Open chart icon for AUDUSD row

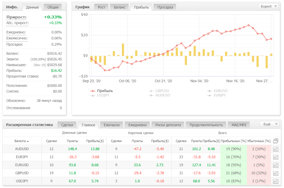point(275,149)
